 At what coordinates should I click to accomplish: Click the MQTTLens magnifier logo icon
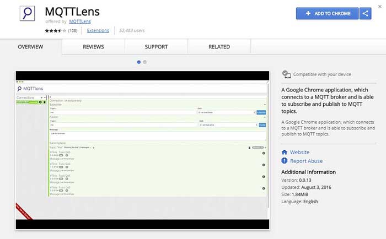(28, 14)
